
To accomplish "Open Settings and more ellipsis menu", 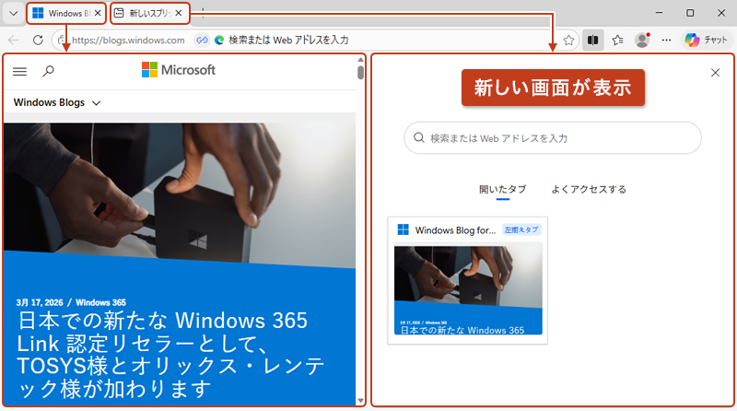I will [666, 40].
